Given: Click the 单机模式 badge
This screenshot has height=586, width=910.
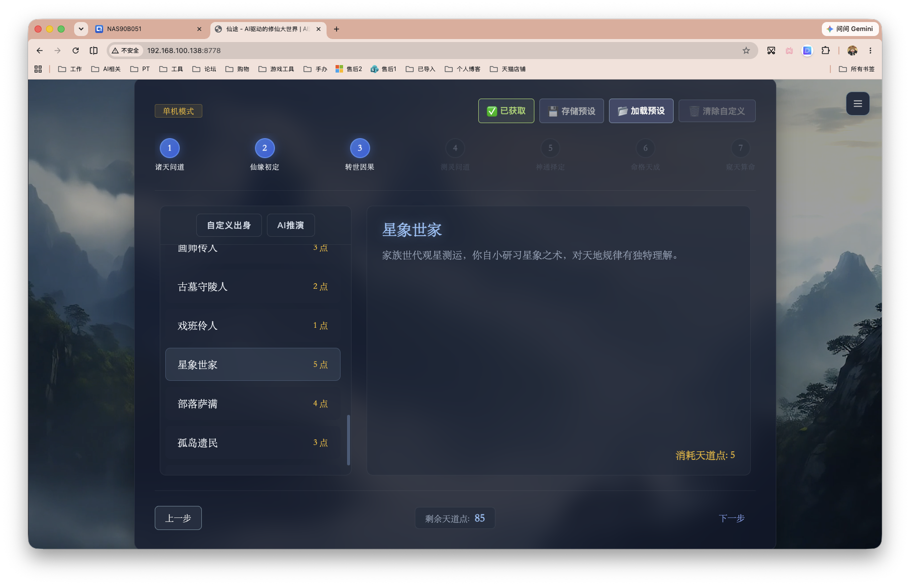Looking at the screenshot, I should (x=178, y=111).
